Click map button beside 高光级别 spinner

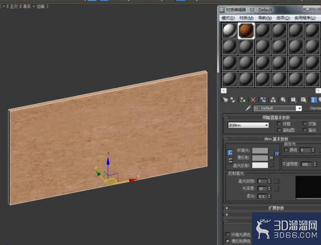click(277, 181)
